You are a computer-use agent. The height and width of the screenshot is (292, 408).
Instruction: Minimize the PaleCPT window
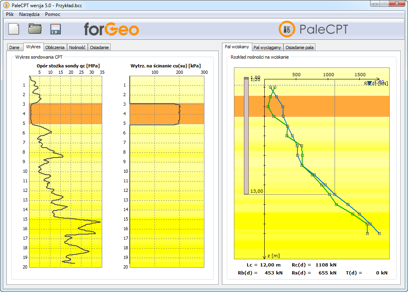click(x=375, y=4)
